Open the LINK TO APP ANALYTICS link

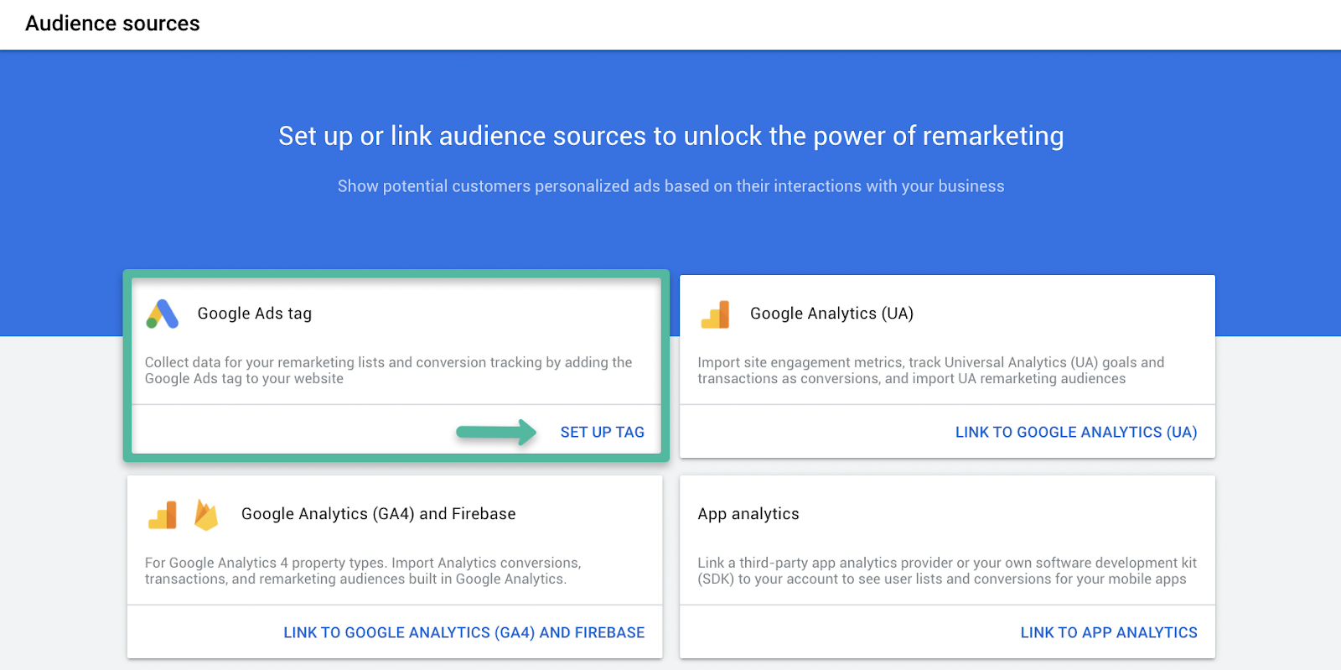(1109, 632)
